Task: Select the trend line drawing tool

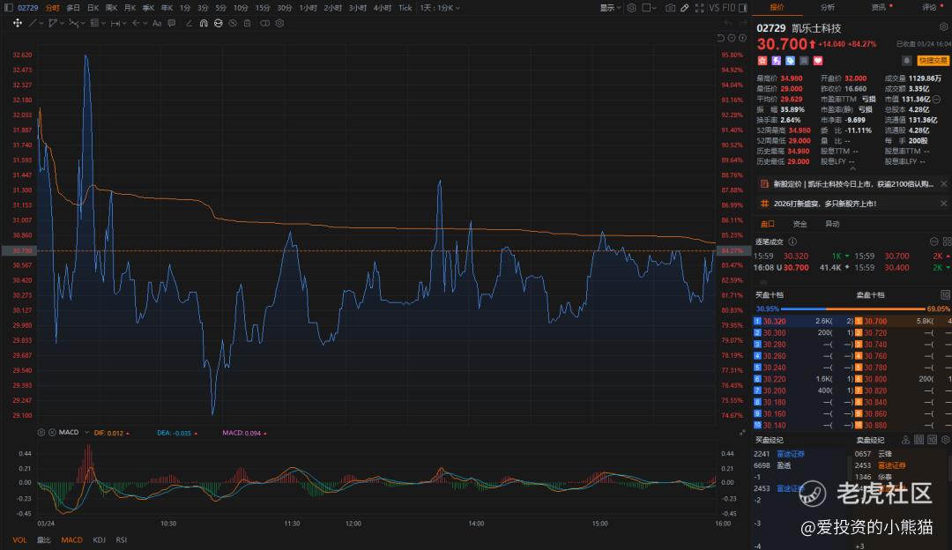Action: [33, 23]
